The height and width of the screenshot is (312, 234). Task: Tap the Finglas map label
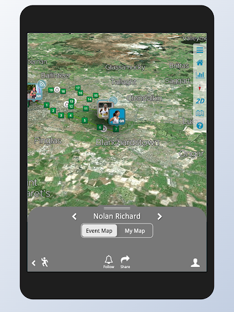(x=48, y=141)
